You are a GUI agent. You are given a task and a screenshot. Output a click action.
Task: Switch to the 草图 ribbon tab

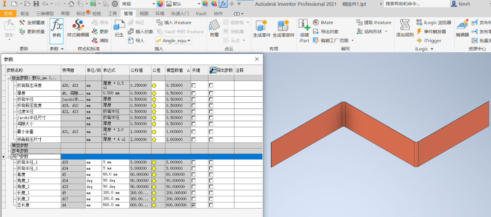(x=65, y=13)
